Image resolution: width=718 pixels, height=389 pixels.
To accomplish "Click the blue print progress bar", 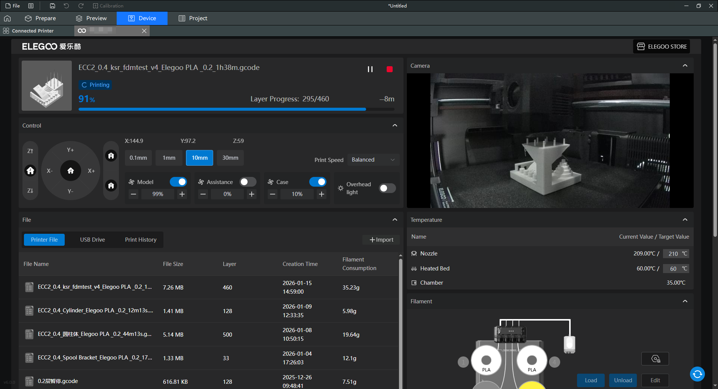I will tap(222, 109).
